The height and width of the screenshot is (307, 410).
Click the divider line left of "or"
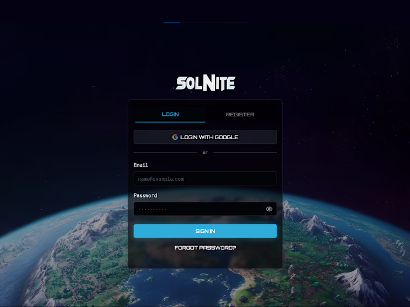click(166, 153)
